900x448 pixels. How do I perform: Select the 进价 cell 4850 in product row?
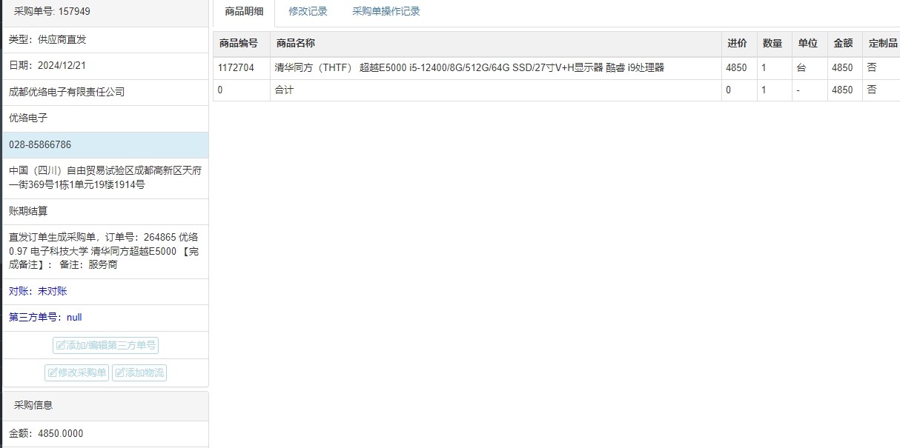739,68
